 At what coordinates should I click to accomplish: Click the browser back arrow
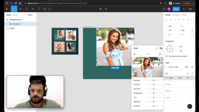click(7, 3)
